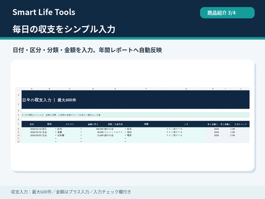
Task: Select column B header
Action: (49, 89)
